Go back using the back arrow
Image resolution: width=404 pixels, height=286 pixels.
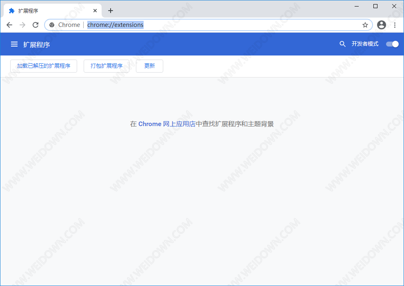click(9, 25)
